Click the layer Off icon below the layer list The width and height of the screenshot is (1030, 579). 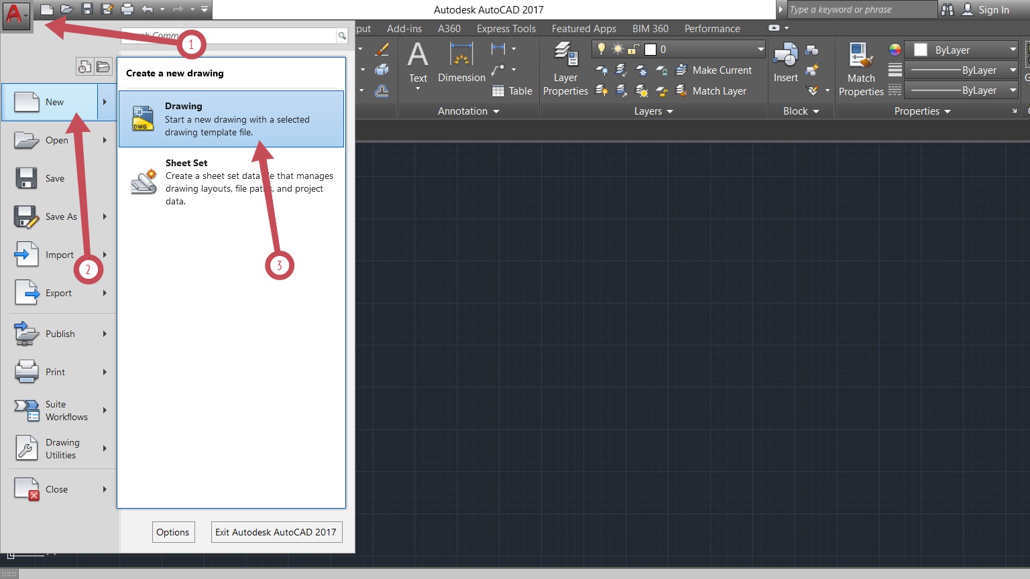(602, 70)
